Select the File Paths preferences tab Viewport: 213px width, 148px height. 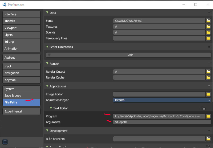point(21,103)
